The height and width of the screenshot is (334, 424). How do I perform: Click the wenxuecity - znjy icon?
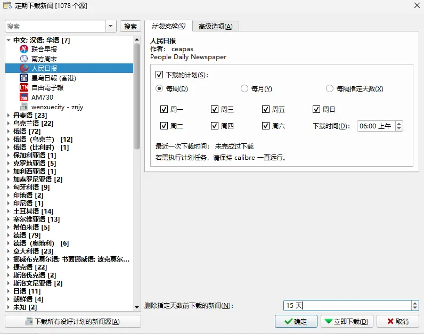(x=24, y=107)
